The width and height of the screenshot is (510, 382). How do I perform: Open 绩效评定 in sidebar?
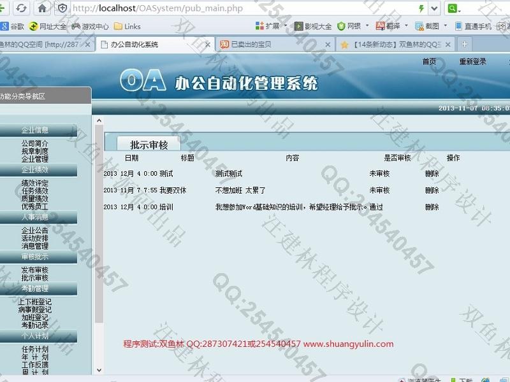coord(35,183)
